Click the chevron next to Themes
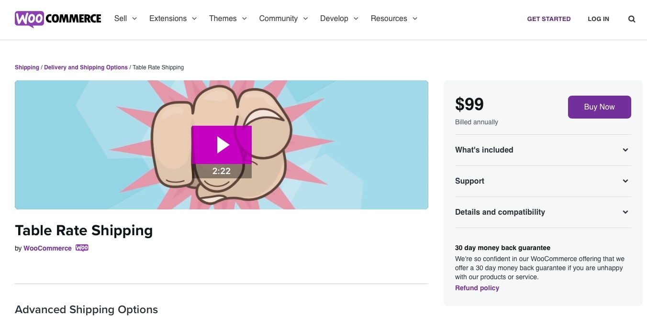 (244, 19)
